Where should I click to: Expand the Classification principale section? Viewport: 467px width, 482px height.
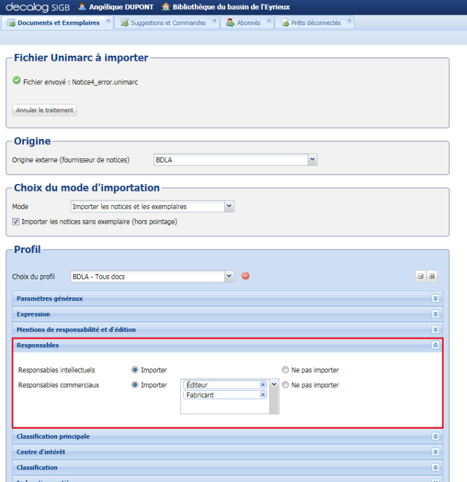click(435, 436)
